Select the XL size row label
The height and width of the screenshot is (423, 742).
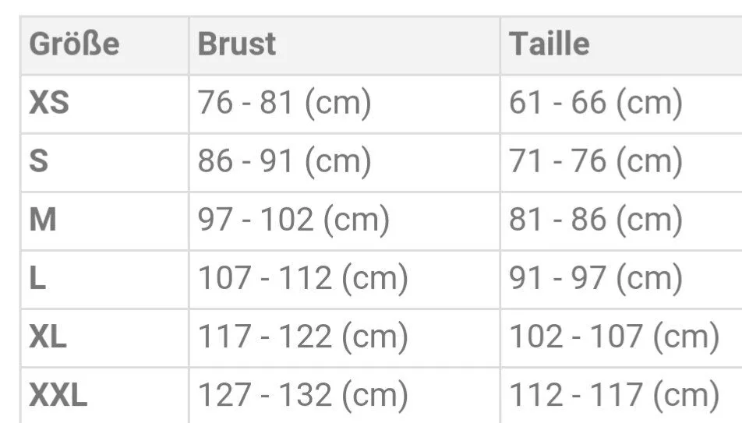pyautogui.click(x=104, y=338)
